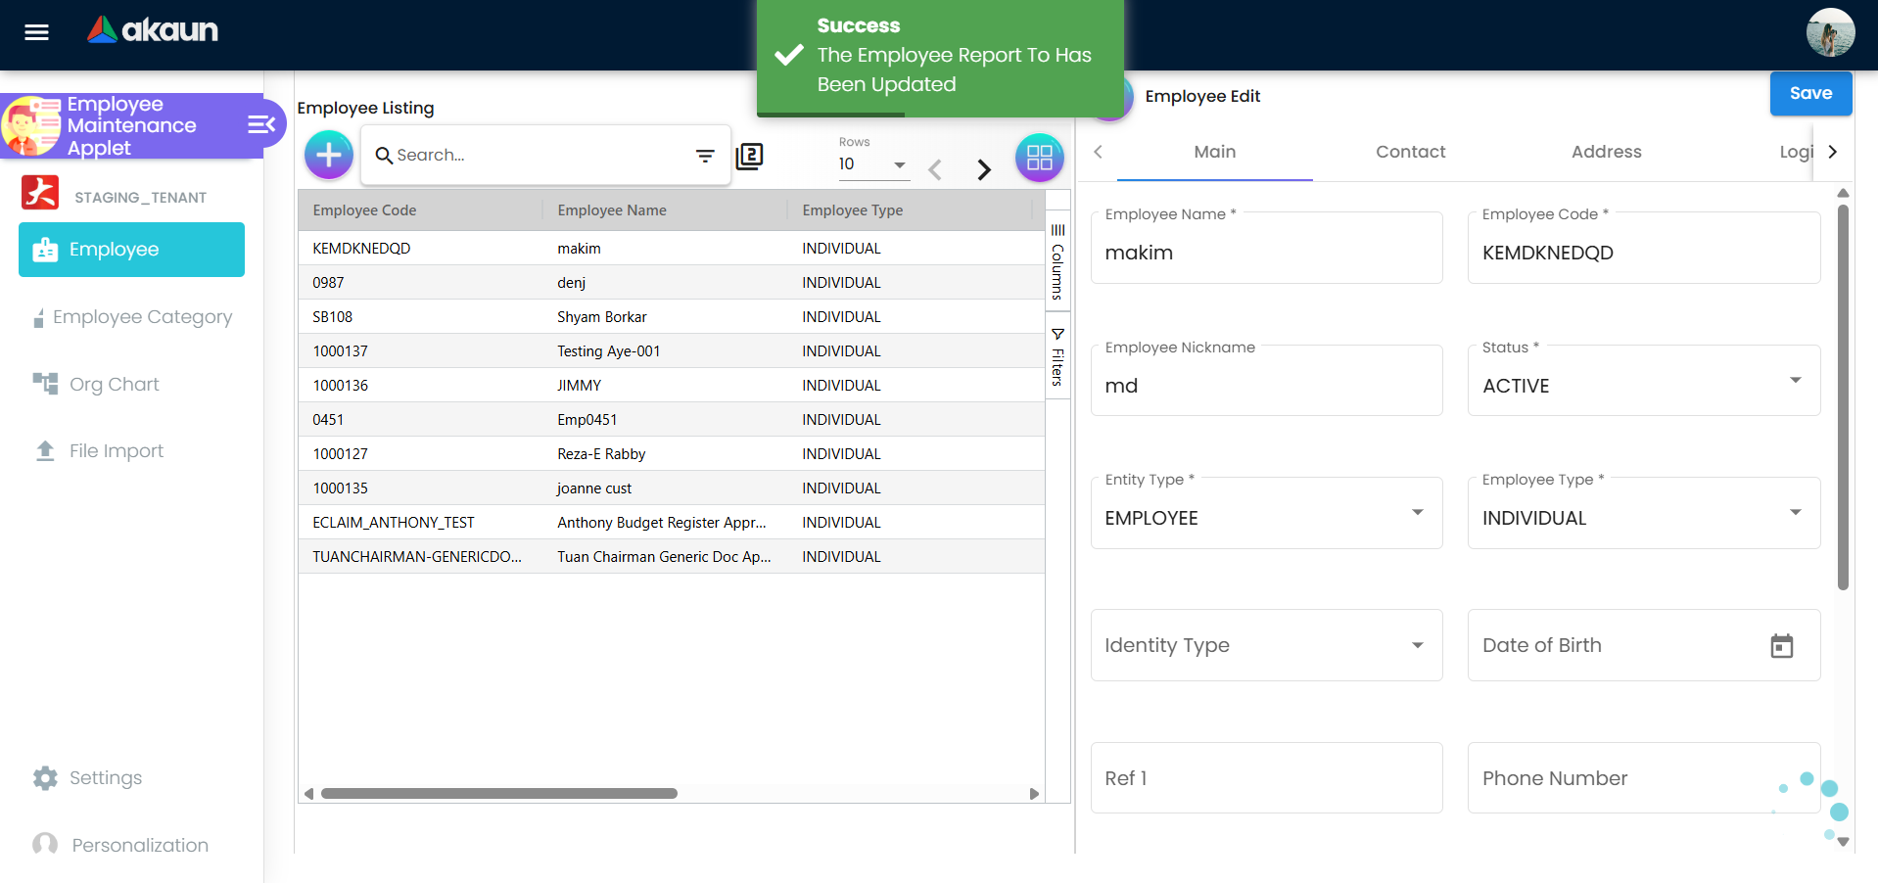Viewport: 1878px width, 883px height.
Task: Click the listing horizontal scrollbar
Action: coord(499,794)
